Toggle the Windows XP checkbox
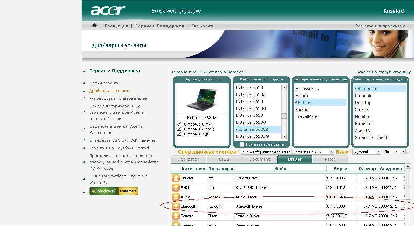 coord(179,124)
